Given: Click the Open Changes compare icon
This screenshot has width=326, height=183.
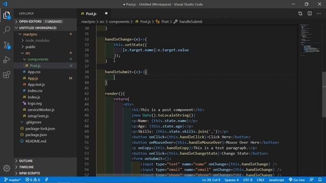Looking at the screenshot, I should pos(300,14).
